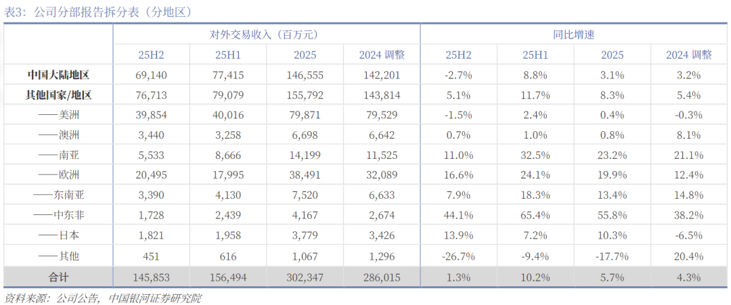Select the total 302,347 in 合计 row

tap(305, 277)
